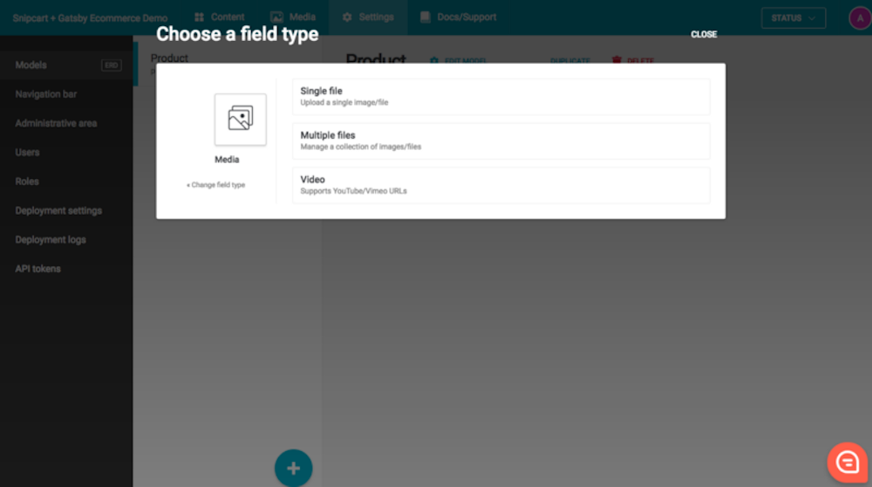The height and width of the screenshot is (487, 872).
Task: Click the teal plus add button
Action: click(293, 468)
